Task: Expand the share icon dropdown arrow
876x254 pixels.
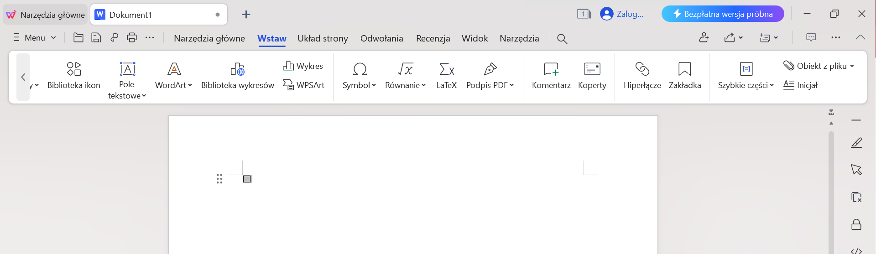Action: coord(740,37)
